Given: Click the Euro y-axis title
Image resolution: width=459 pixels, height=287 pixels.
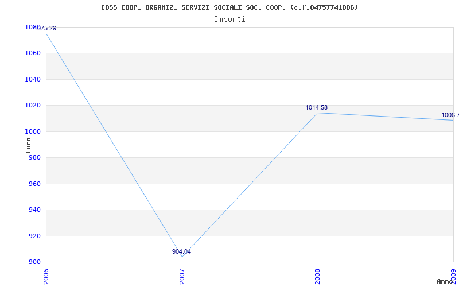Looking at the screenshot, I should point(28,146).
